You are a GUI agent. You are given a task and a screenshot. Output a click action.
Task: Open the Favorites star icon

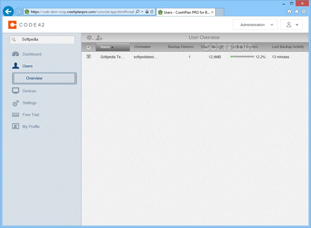pos(296,12)
